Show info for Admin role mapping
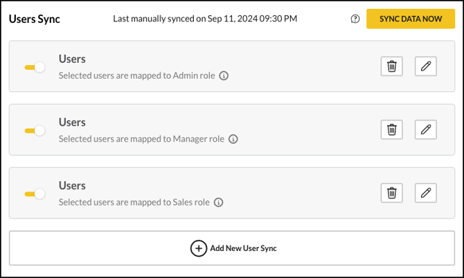Image resolution: width=464 pixels, height=278 pixels. [224, 76]
